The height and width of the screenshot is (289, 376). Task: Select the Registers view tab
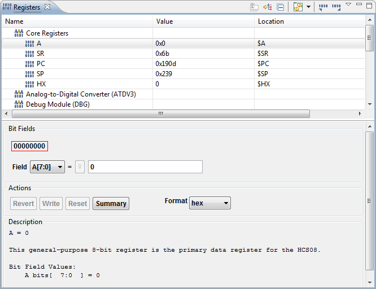tap(27, 7)
